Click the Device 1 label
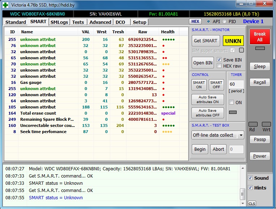The height and width of the screenshot is (209, 276). tap(253, 21)
